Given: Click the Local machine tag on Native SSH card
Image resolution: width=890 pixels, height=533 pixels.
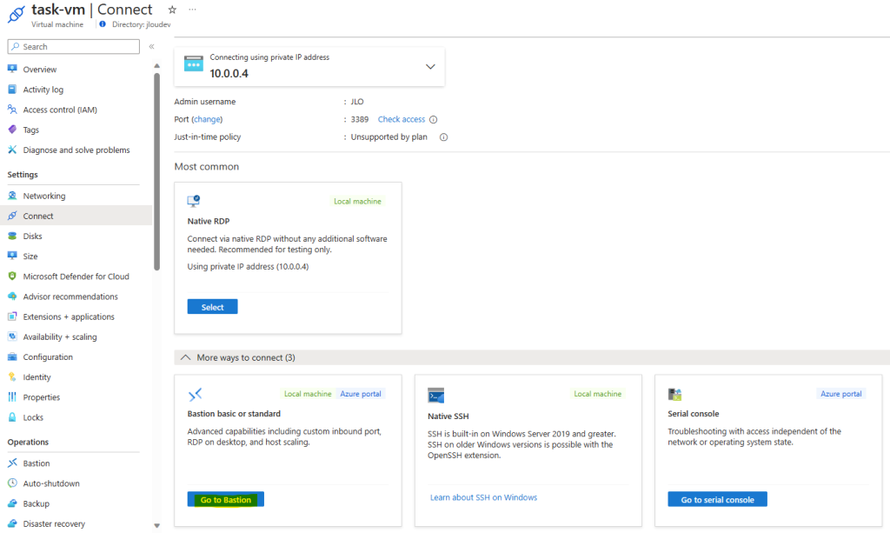Looking at the screenshot, I should (597, 394).
